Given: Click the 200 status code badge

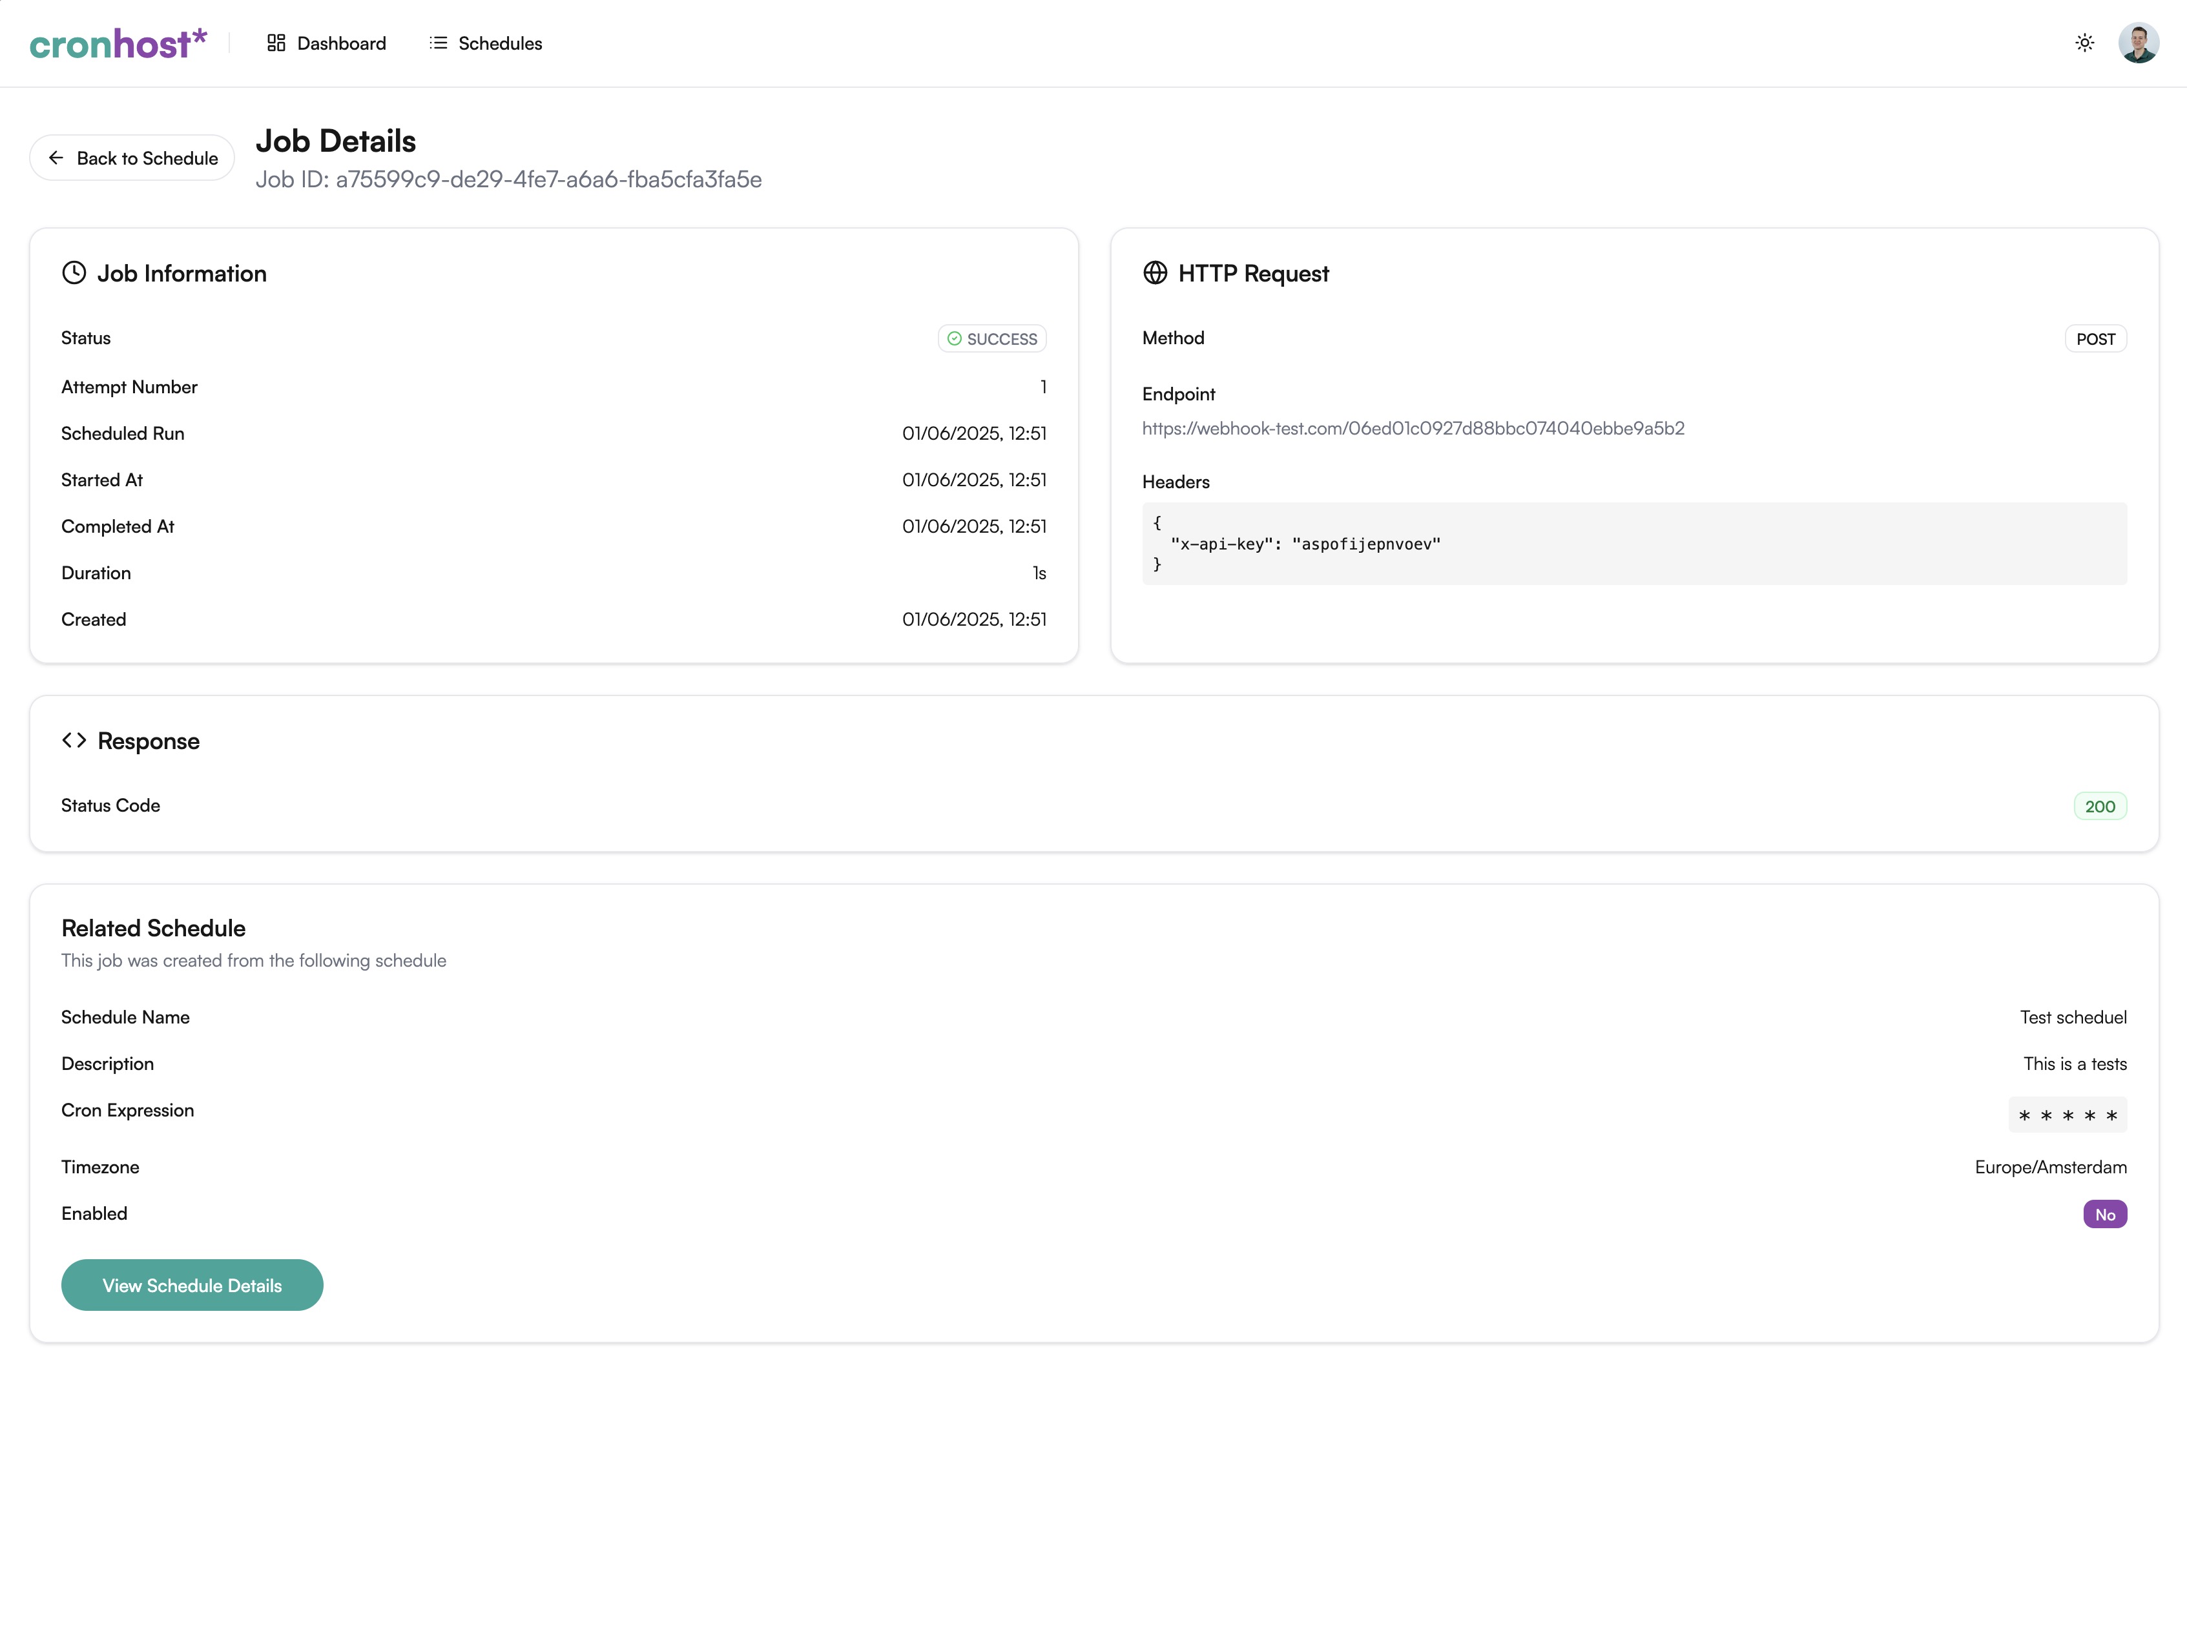Looking at the screenshot, I should coord(2100,807).
